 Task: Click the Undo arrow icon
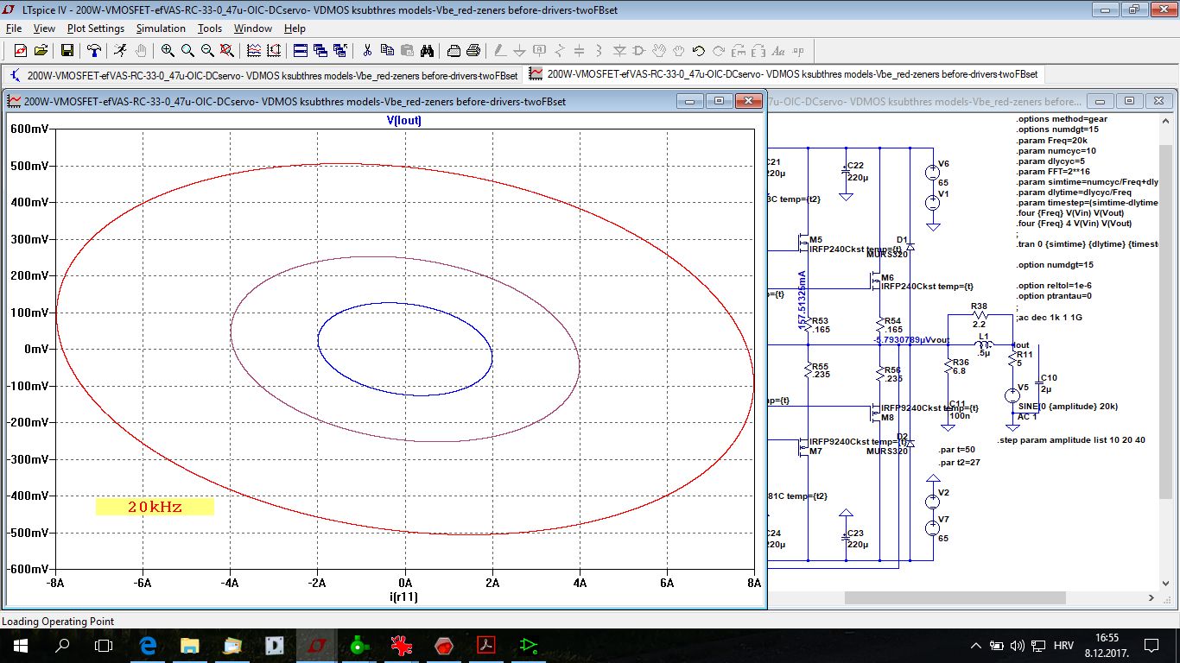click(x=699, y=50)
